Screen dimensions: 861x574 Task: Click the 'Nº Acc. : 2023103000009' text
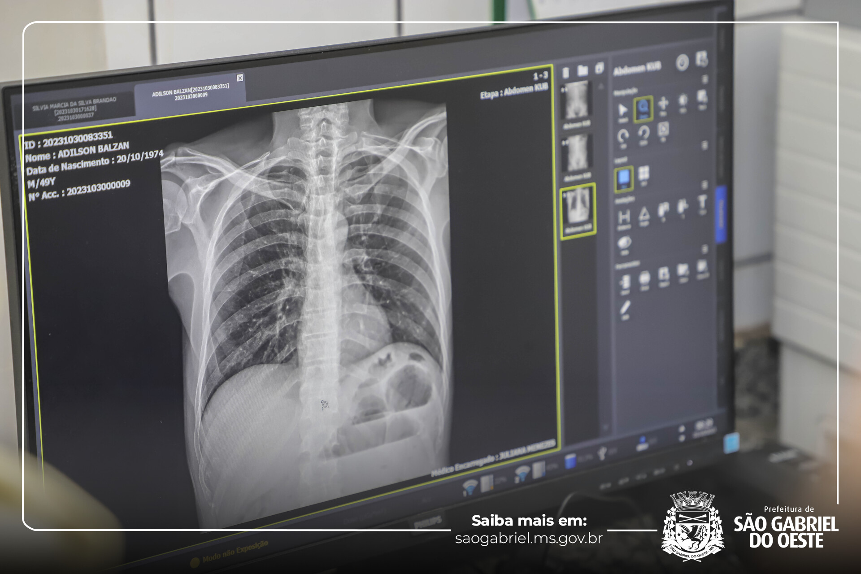coord(79,190)
